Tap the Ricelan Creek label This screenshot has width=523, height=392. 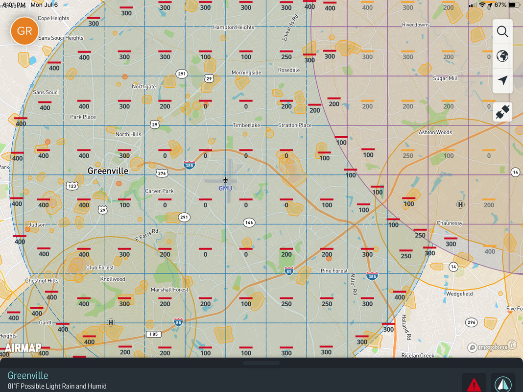[x=418, y=355]
